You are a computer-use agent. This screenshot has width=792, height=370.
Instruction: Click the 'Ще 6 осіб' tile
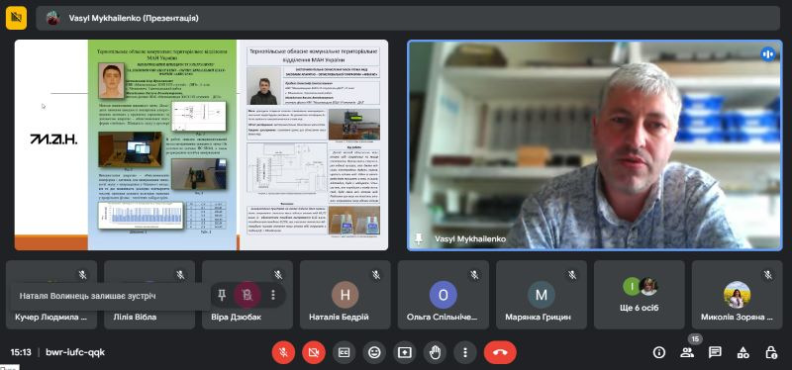click(640, 295)
